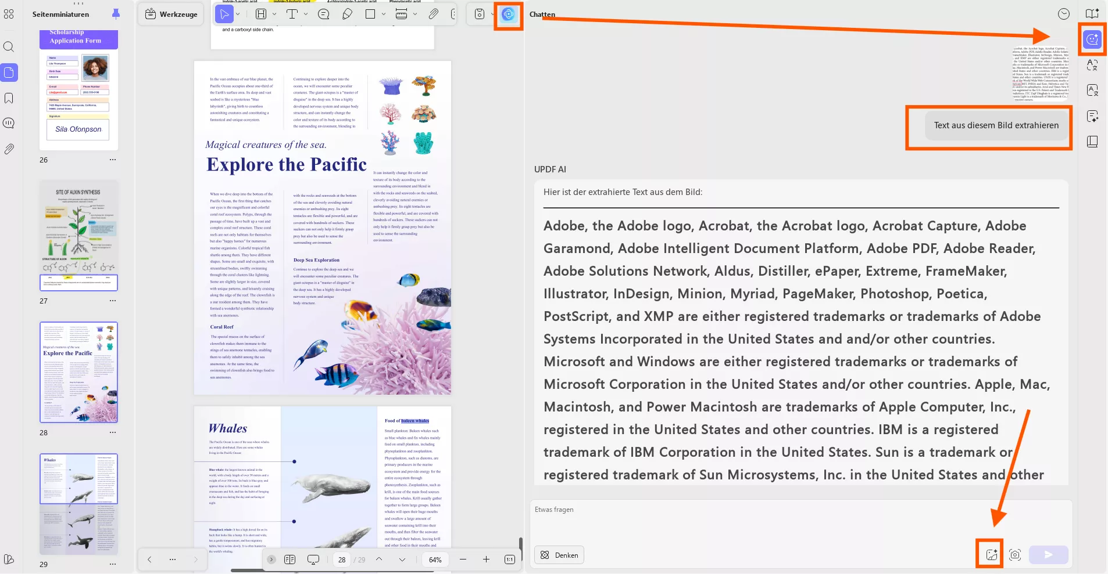Viewport: 1108px width, 574px height.
Task: Click the screenshot capture icon in the chat box
Action: pos(1015,555)
